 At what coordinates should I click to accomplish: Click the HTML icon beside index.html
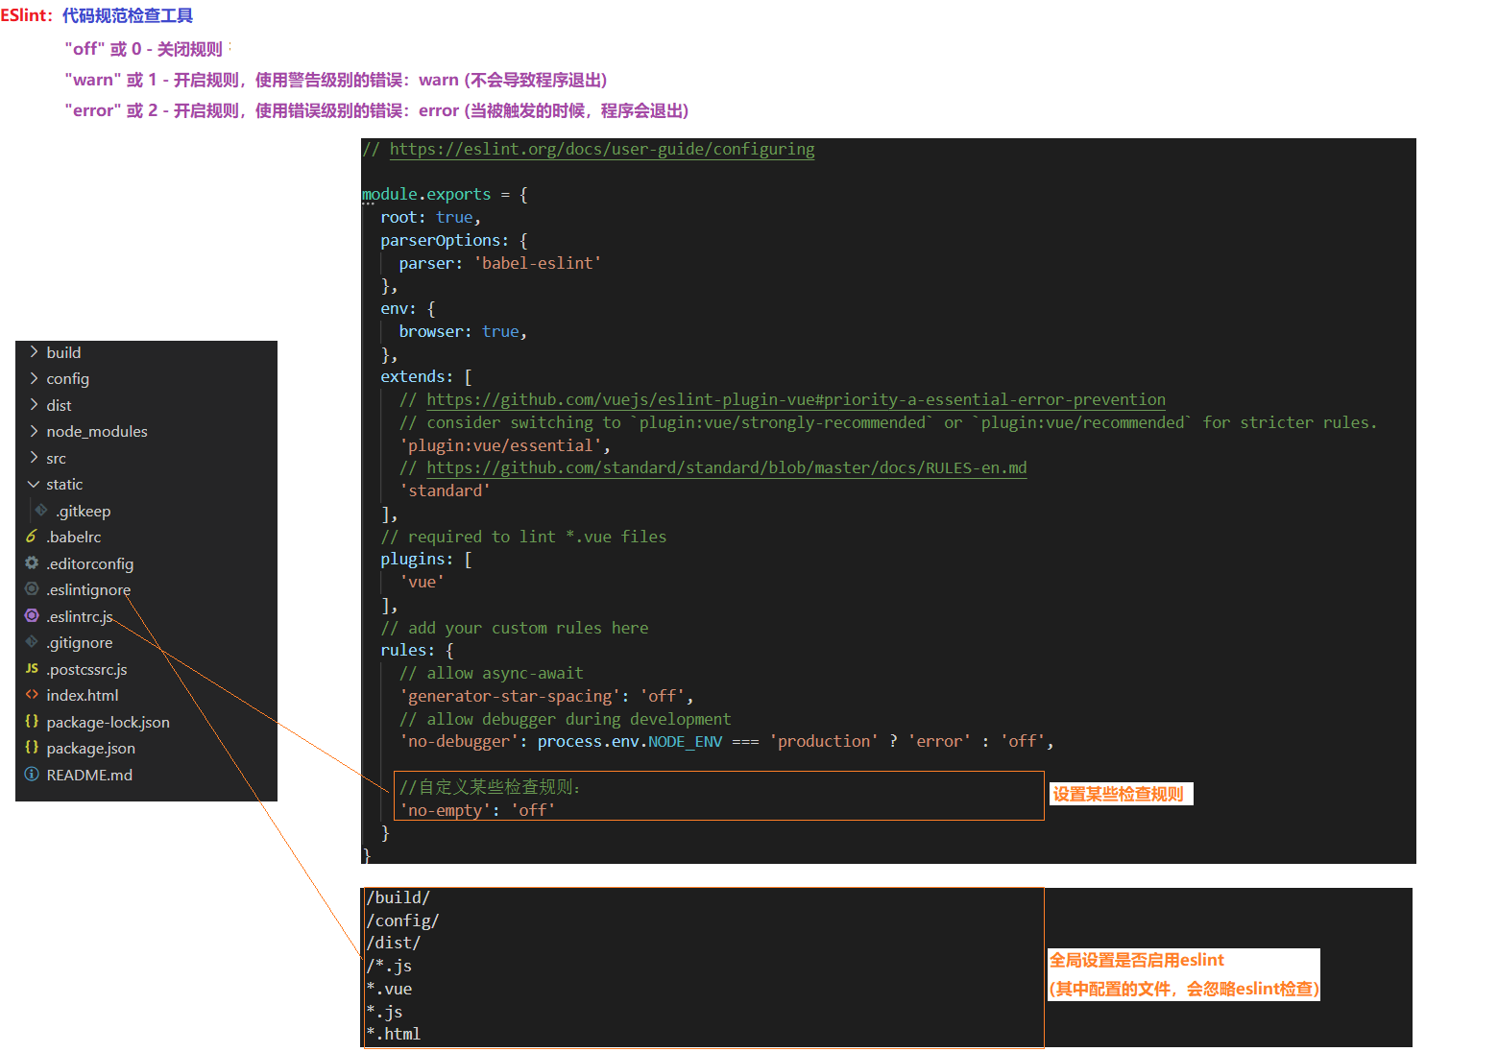pos(32,695)
